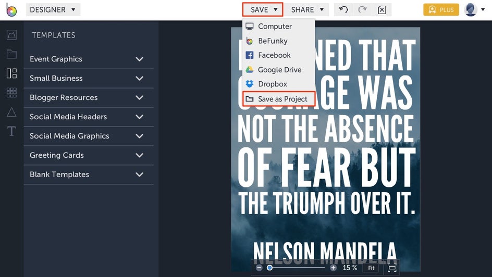Open the grid Patterns icon in sidebar
This screenshot has height=277, width=492.
coord(11,93)
